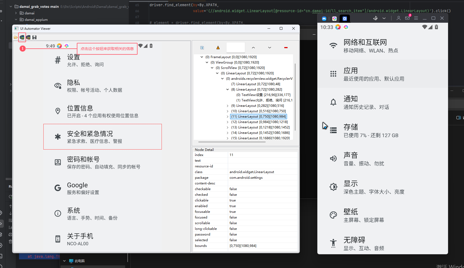Open 应用 in the emulator settings
The height and width of the screenshot is (268, 464).
(x=383, y=74)
